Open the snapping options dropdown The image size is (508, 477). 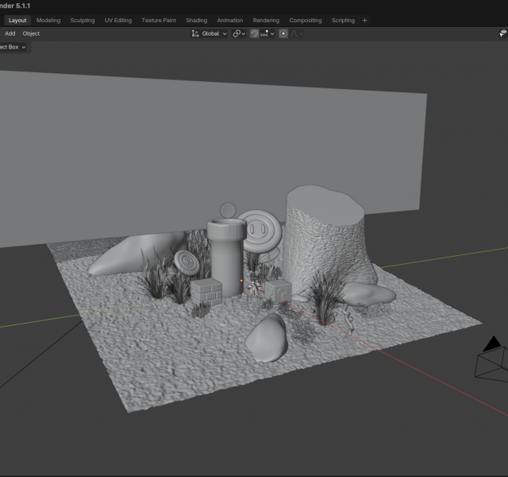click(x=267, y=33)
